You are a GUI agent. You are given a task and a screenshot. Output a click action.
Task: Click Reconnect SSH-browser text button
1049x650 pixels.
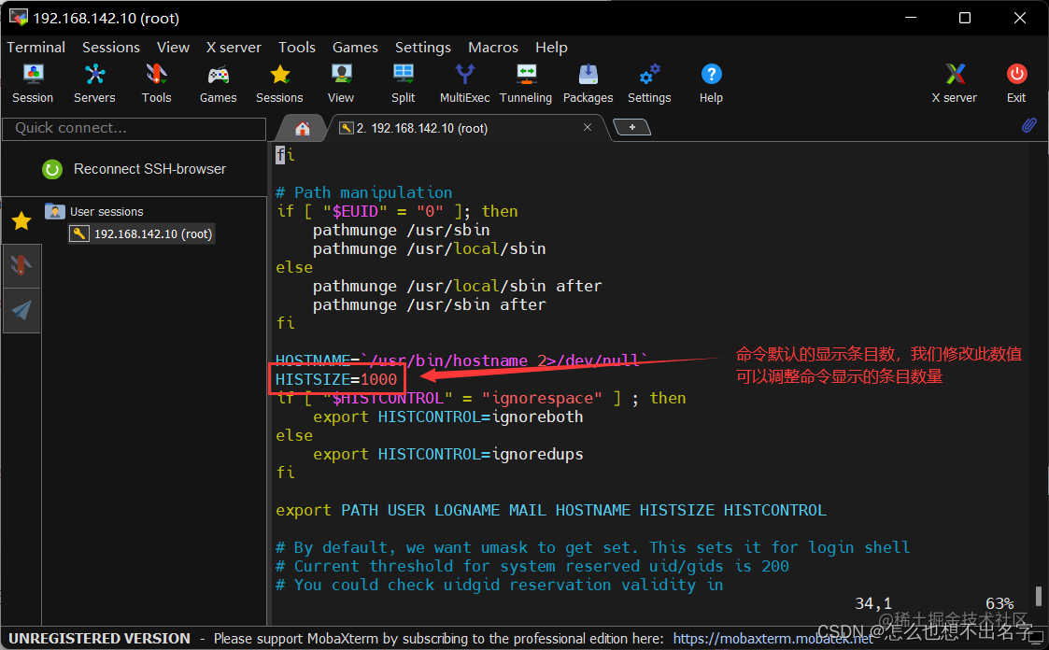pyautogui.click(x=149, y=169)
